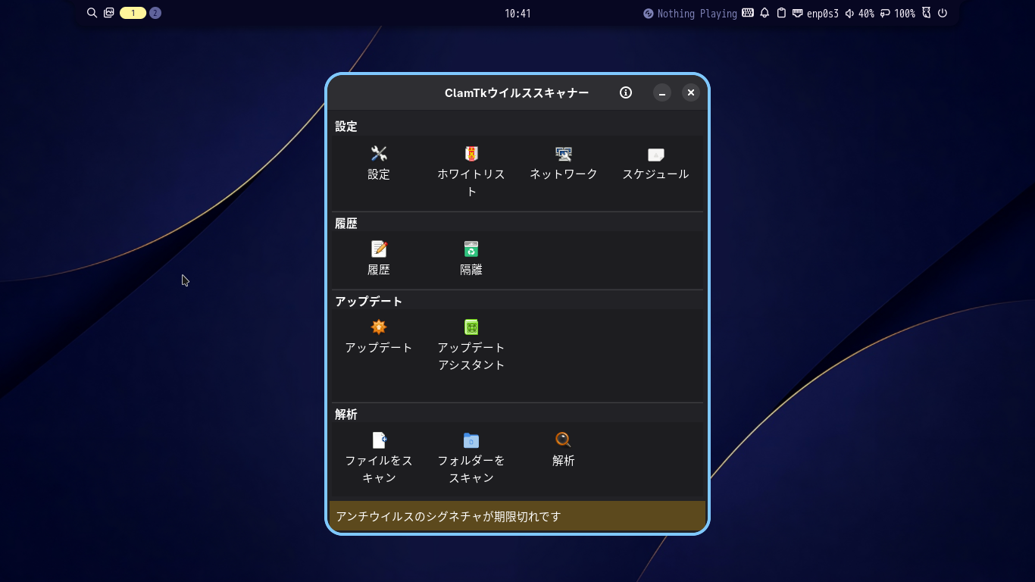This screenshot has width=1035, height=582.
Task: Switch to workspace 2
Action: [155, 13]
